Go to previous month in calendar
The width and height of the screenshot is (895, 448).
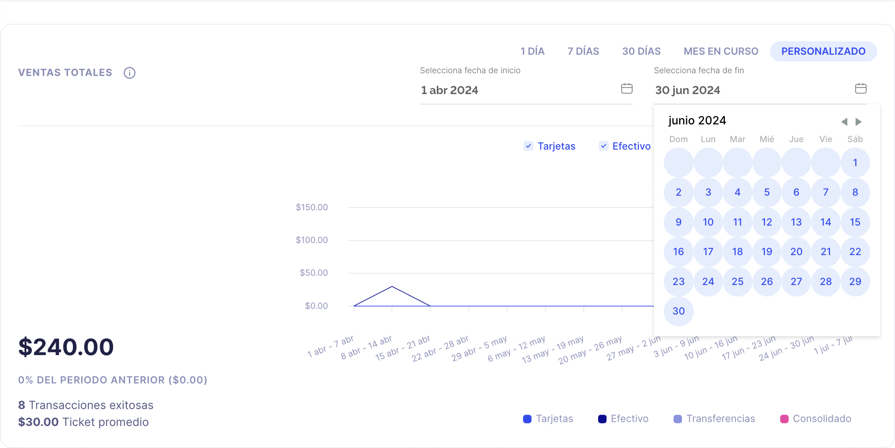click(844, 122)
